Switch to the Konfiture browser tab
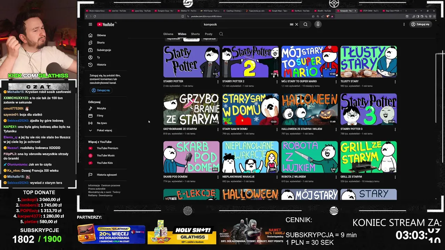The width and height of the screenshot is (445, 250). tap(301, 11)
